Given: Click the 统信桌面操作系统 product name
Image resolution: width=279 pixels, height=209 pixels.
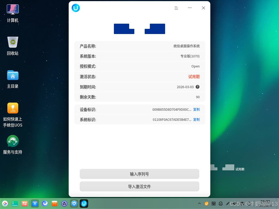Looking at the screenshot, I should pyautogui.click(x=187, y=46).
